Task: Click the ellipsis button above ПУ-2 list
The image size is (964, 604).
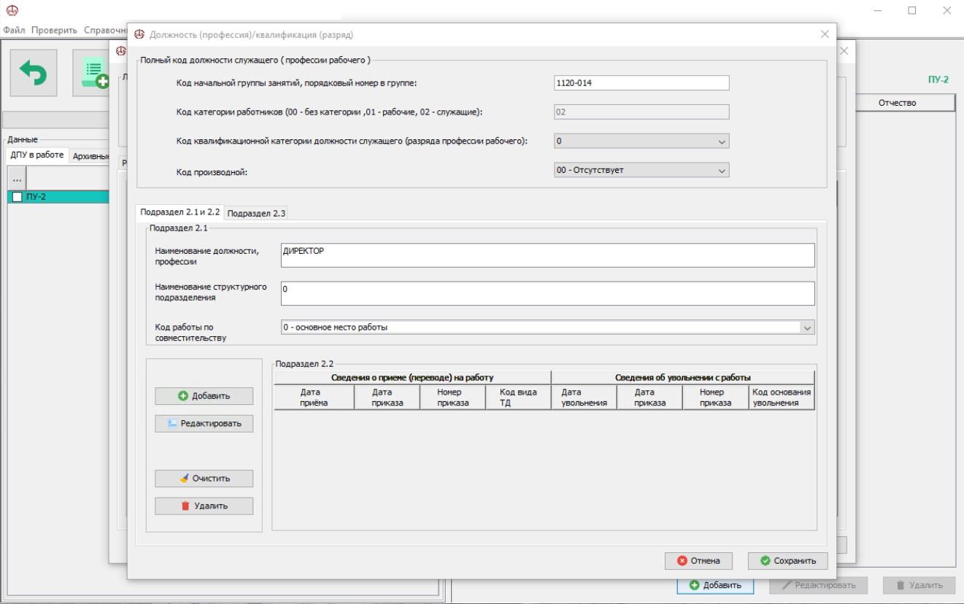Action: coord(17,179)
